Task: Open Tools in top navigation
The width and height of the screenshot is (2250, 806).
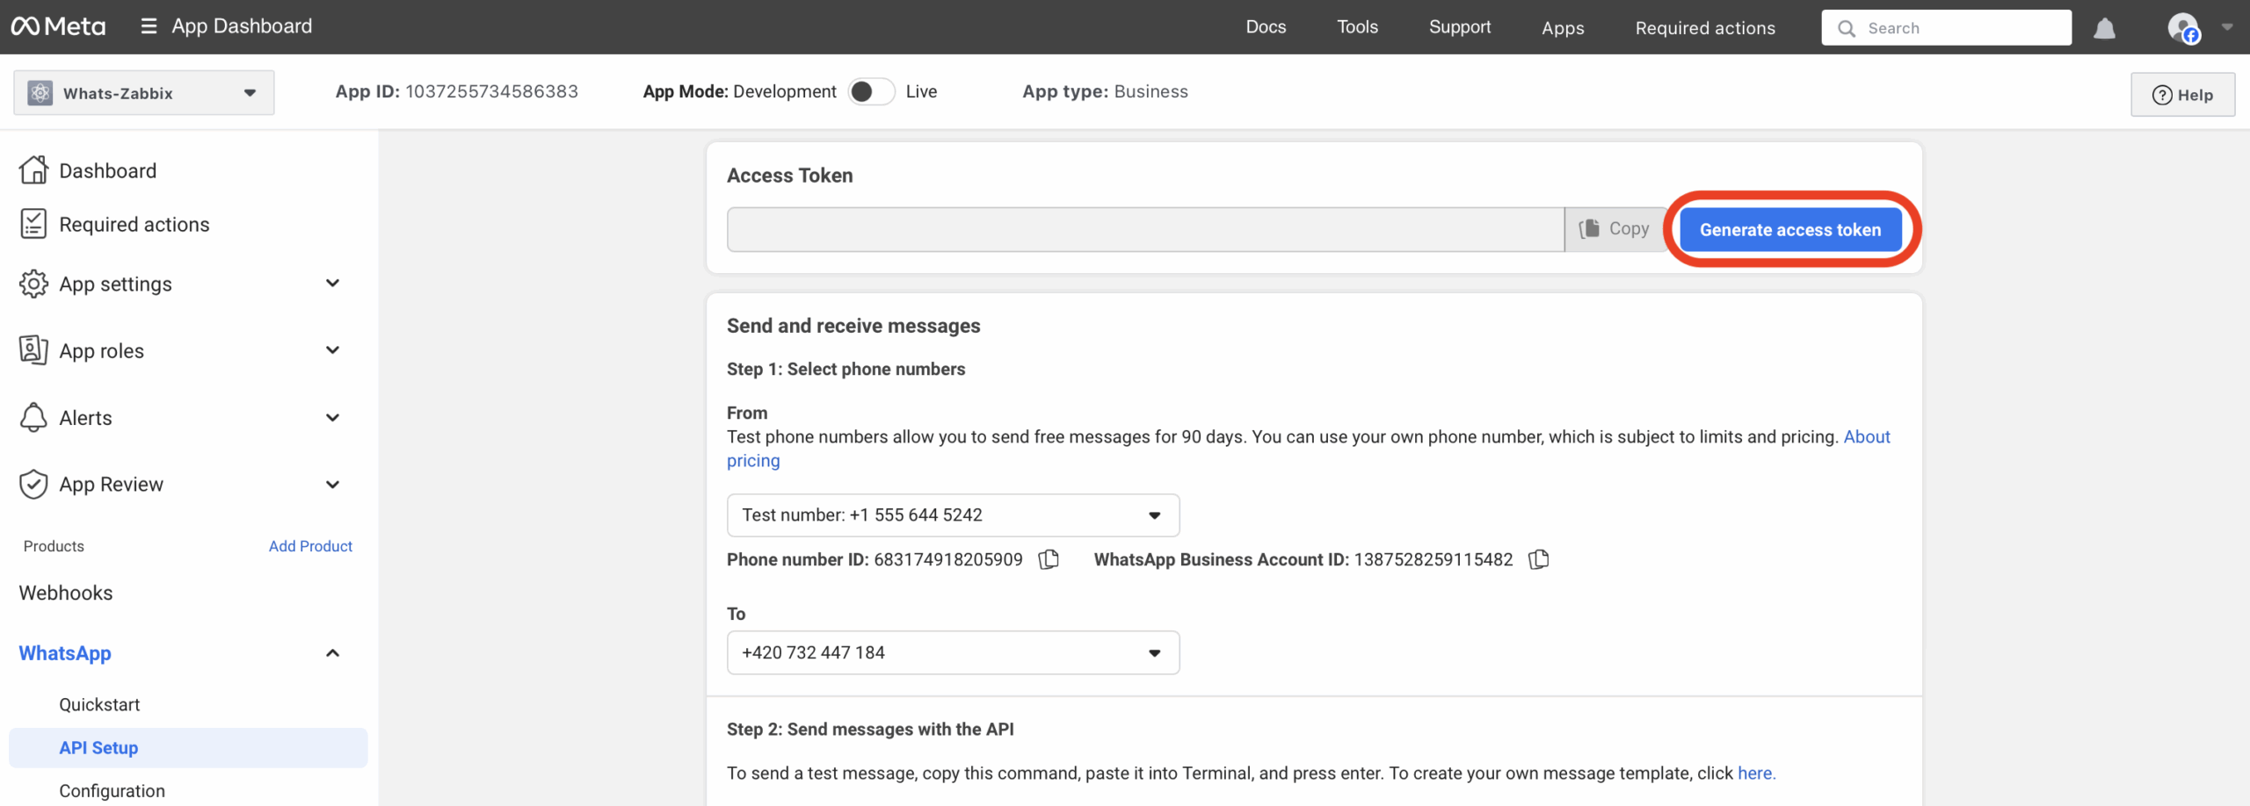Action: click(1357, 27)
